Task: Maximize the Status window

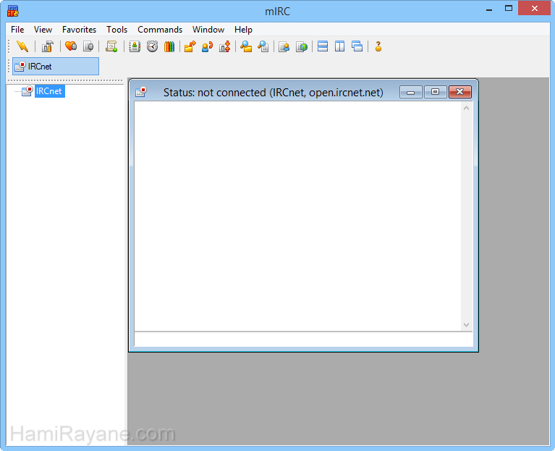Action: [435, 92]
